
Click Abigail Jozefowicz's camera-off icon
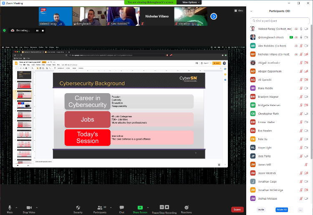[x=306, y=63]
